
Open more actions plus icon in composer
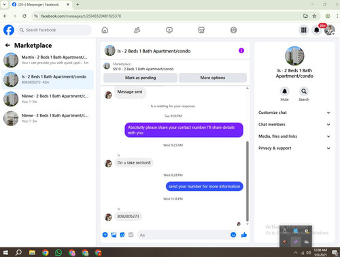point(105,235)
